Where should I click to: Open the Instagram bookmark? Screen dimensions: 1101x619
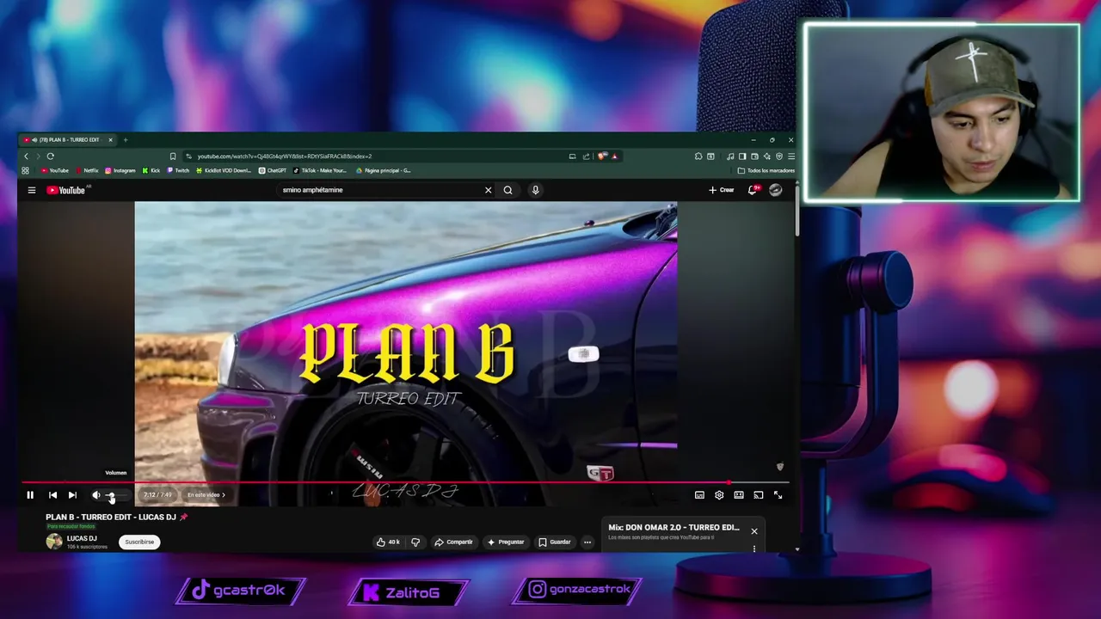tap(120, 170)
